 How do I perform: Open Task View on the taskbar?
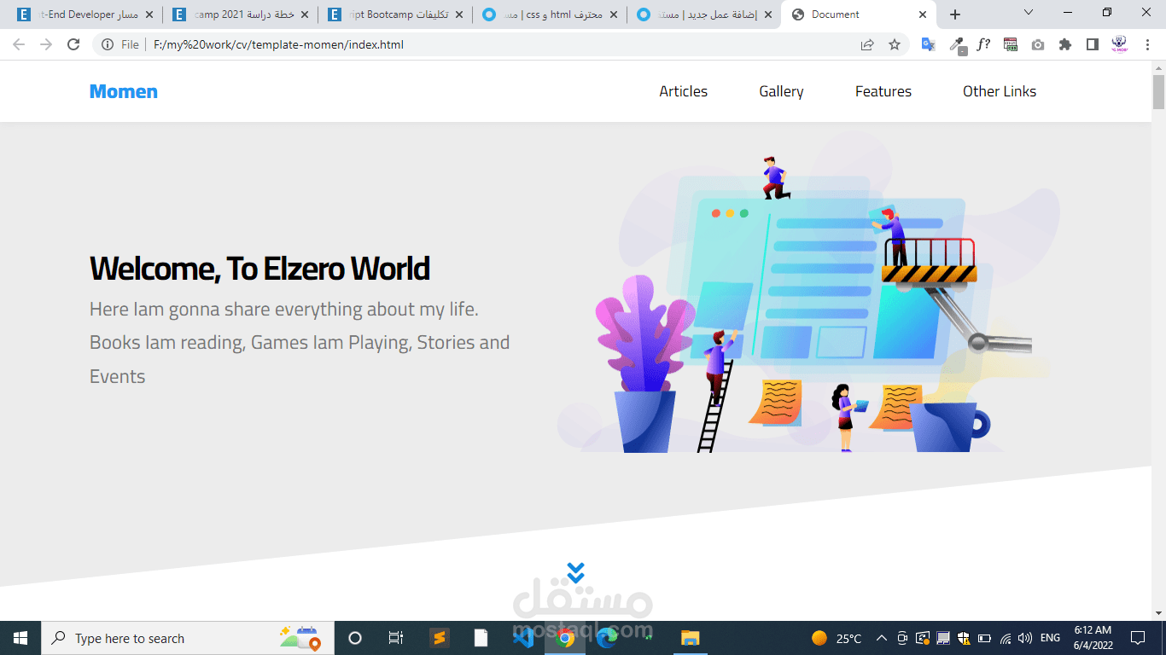click(x=395, y=638)
